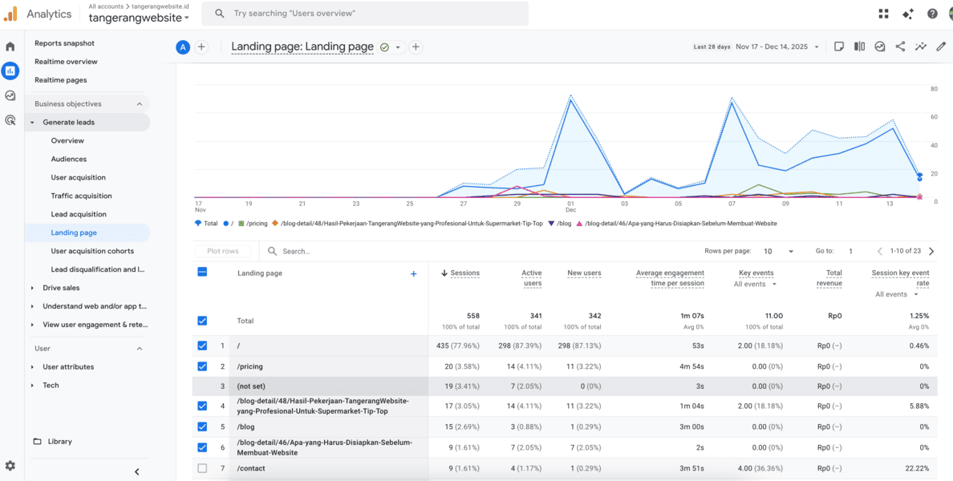
Task: Click the pencil Customize report icon
Action: click(940, 46)
